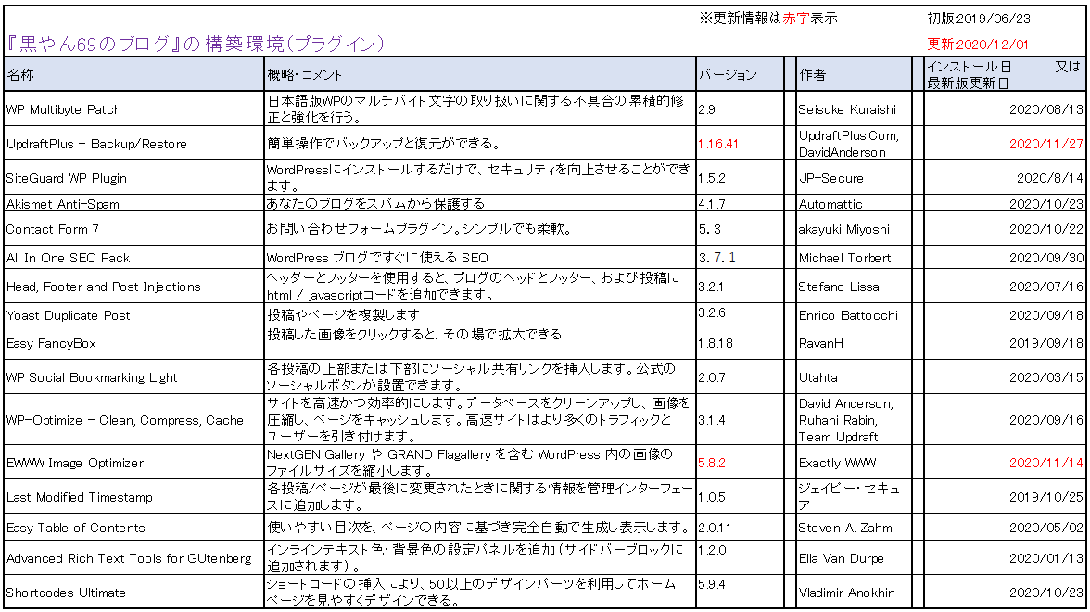This screenshot has width=1090, height=612.
Task: Select author cell 'Seisuke Kuraishi'
Action: pos(847,109)
